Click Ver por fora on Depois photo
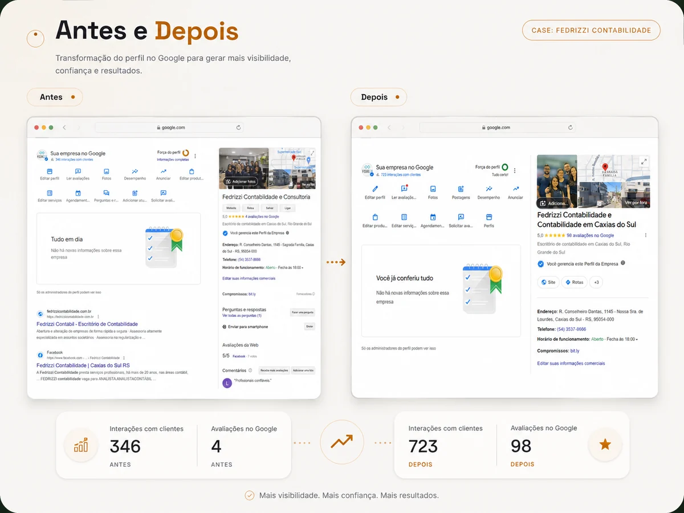 [636, 202]
